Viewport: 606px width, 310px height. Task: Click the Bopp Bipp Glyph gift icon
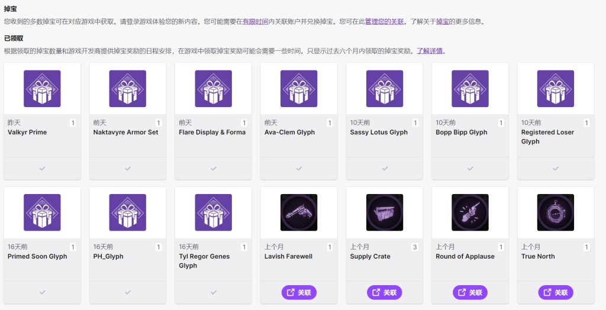tap(470, 89)
